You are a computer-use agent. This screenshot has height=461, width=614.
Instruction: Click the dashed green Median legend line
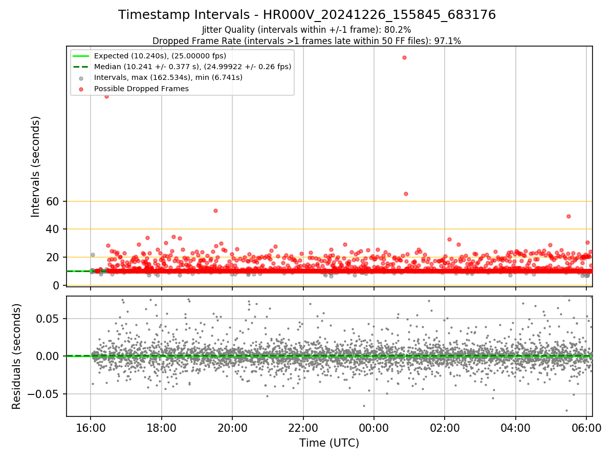81,67
